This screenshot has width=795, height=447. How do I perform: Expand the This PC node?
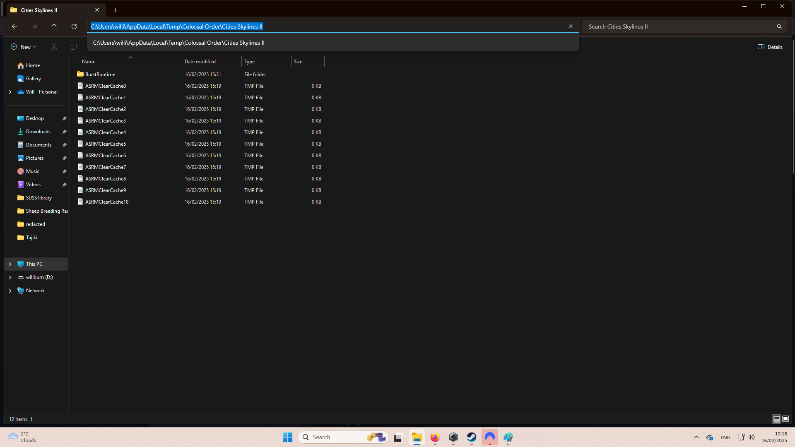tap(10, 264)
